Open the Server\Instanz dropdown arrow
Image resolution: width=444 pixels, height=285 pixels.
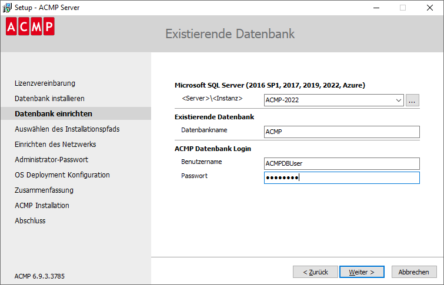tap(398, 100)
